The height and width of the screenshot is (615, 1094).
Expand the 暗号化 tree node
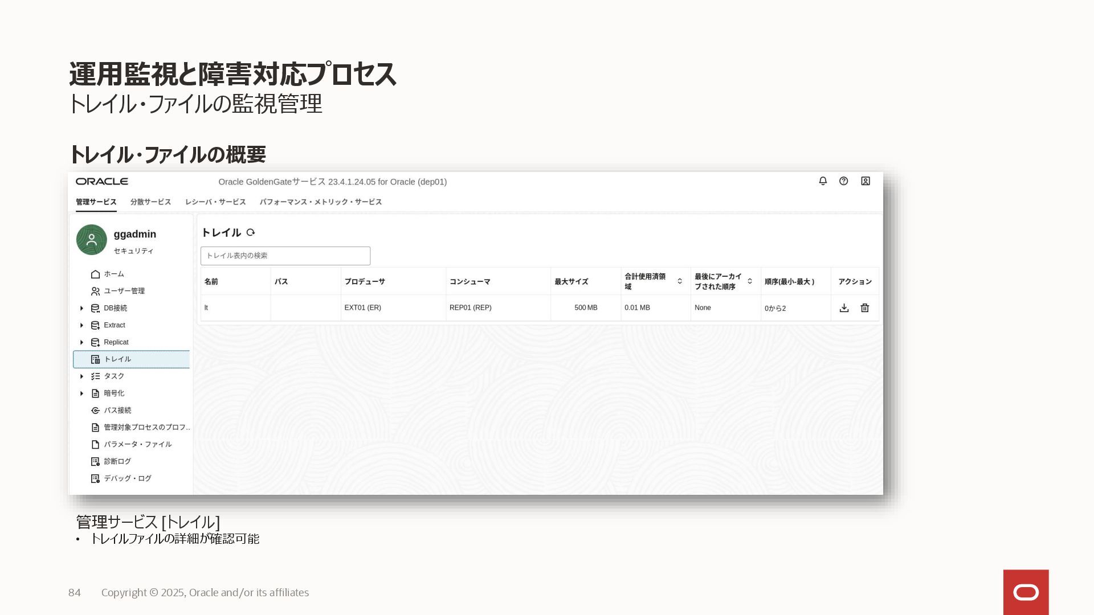81,393
